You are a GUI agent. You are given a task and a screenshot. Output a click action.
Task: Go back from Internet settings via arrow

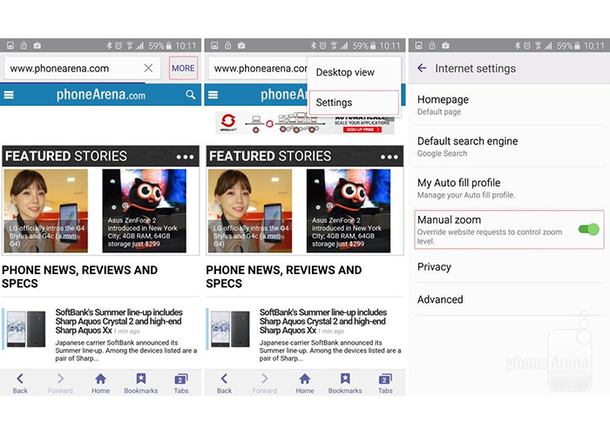pos(422,69)
